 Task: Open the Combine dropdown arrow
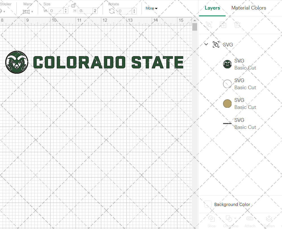[235, 219]
